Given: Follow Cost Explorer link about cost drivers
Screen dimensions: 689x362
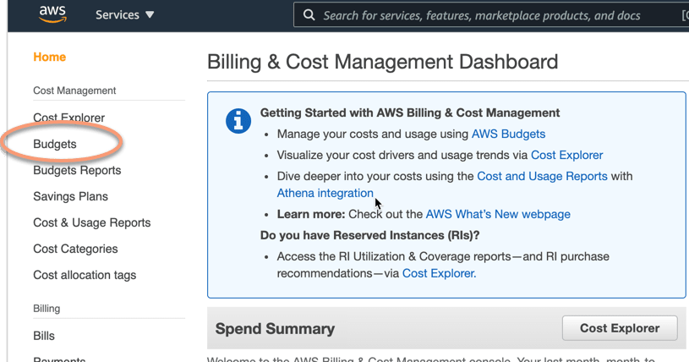Looking at the screenshot, I should tap(567, 156).
